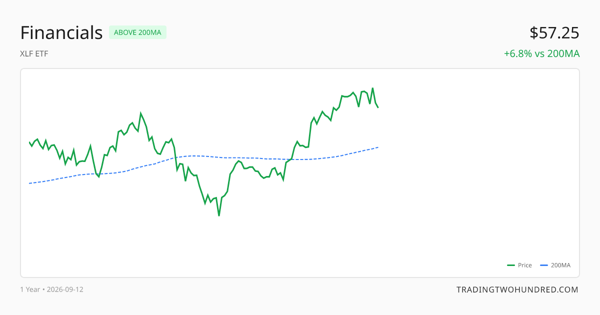The image size is (600, 315).
Task: Click the green Price legend swatch
Action: [x=511, y=265]
